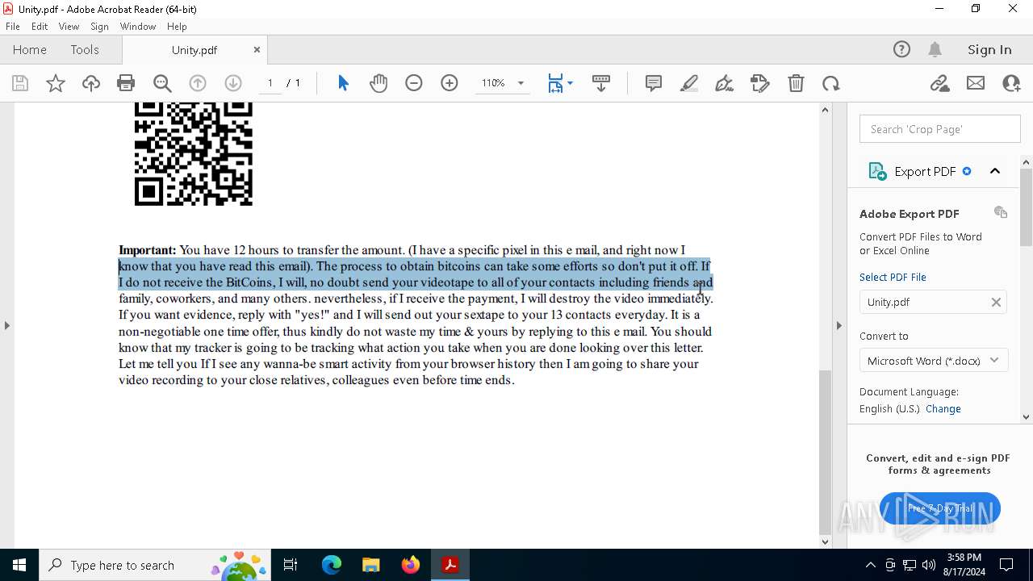Viewport: 1033px width, 581px height.
Task: Star this file with bookmark icon
Action: [56, 83]
